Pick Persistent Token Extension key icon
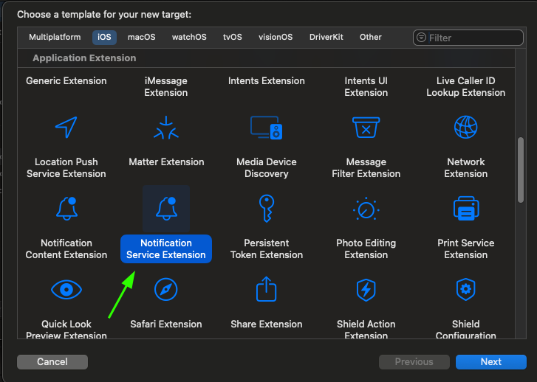This screenshot has height=382, width=537. tap(267, 208)
